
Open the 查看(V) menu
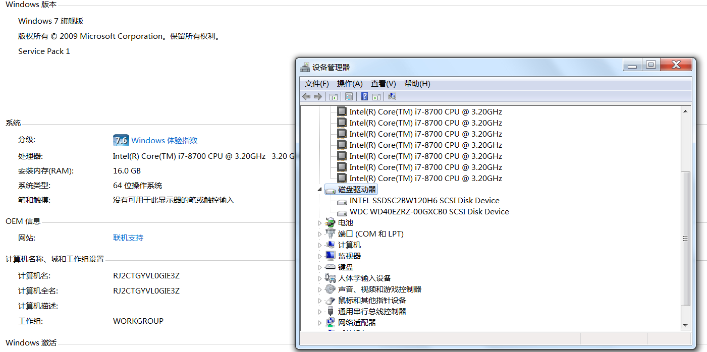(x=383, y=84)
